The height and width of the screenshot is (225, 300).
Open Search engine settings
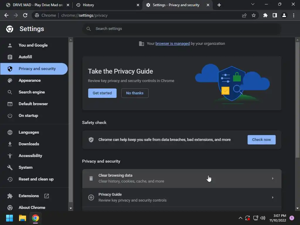[x=34, y=92]
